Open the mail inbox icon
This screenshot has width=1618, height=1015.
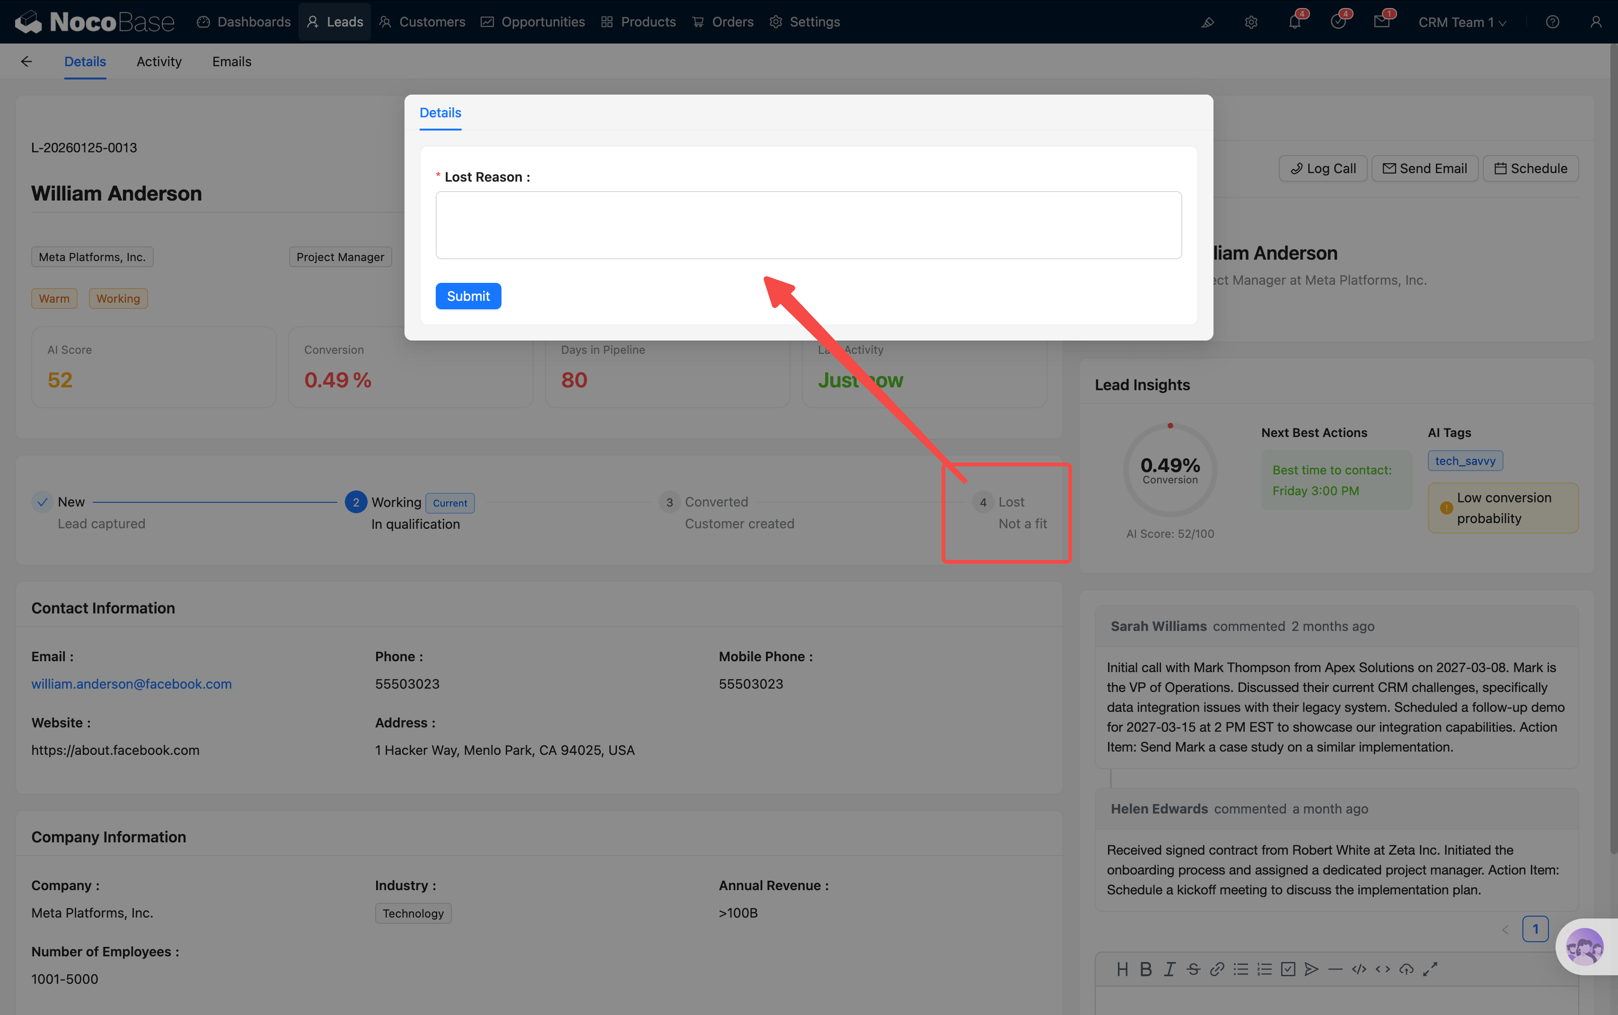(x=1381, y=22)
